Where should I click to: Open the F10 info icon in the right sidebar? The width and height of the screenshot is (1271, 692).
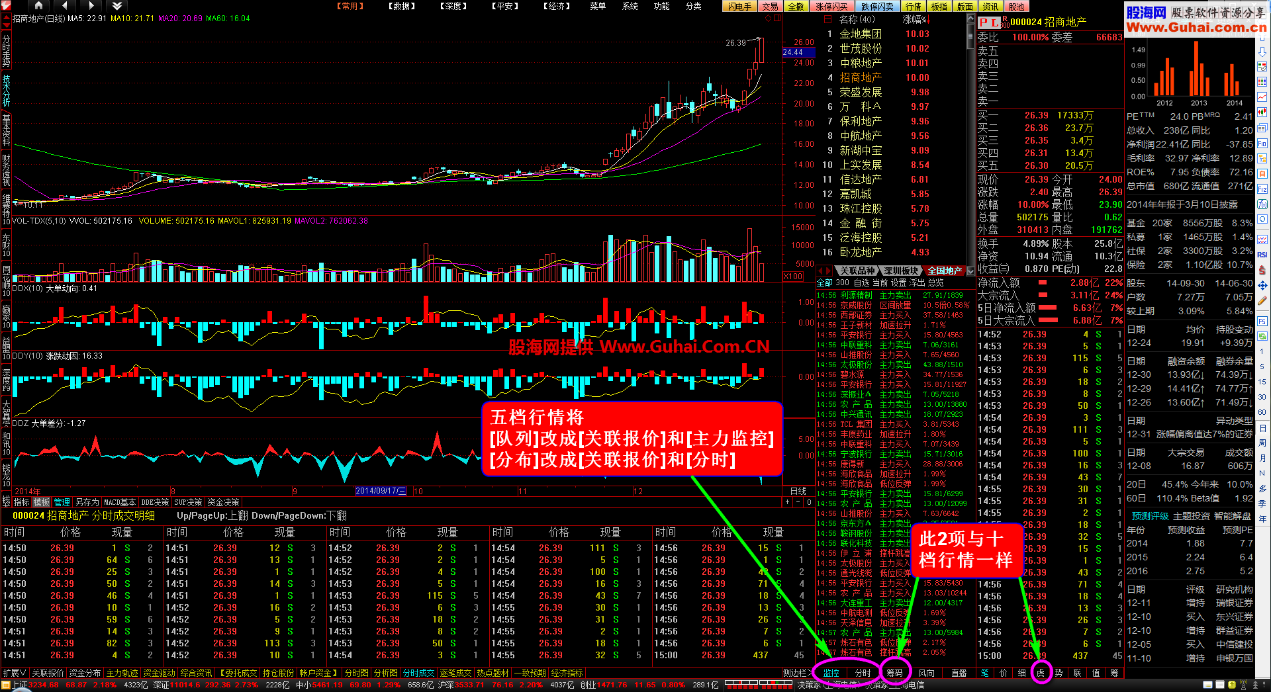pyautogui.click(x=1262, y=144)
